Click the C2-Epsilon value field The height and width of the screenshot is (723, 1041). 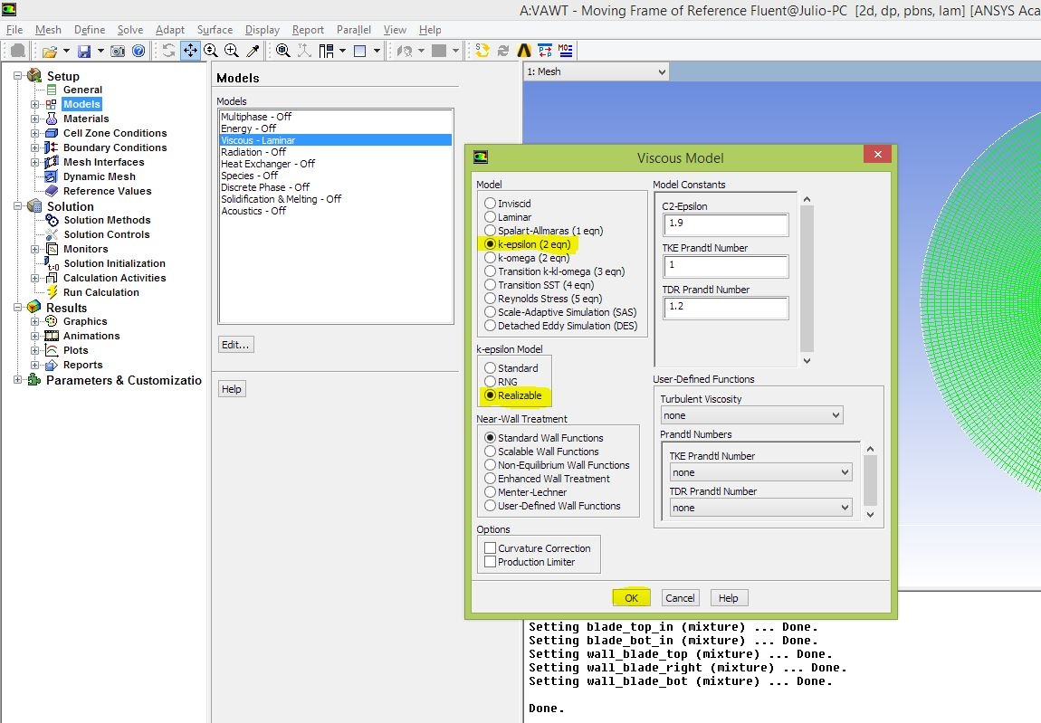(726, 224)
